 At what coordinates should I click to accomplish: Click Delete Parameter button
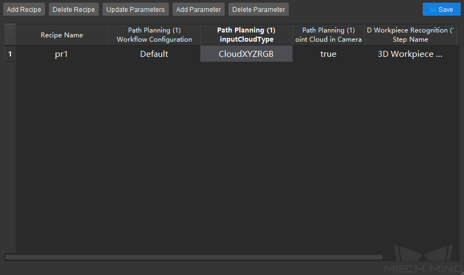coord(259,9)
